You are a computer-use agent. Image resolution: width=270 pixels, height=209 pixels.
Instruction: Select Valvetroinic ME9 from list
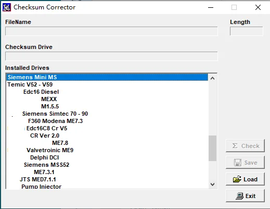(x=50, y=150)
